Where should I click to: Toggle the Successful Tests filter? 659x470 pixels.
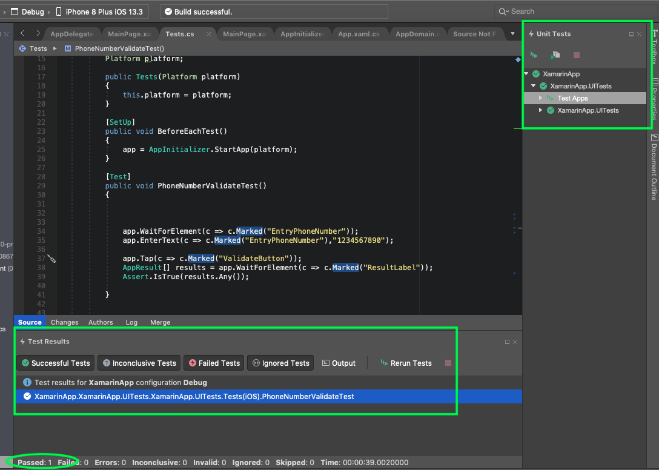(56, 363)
